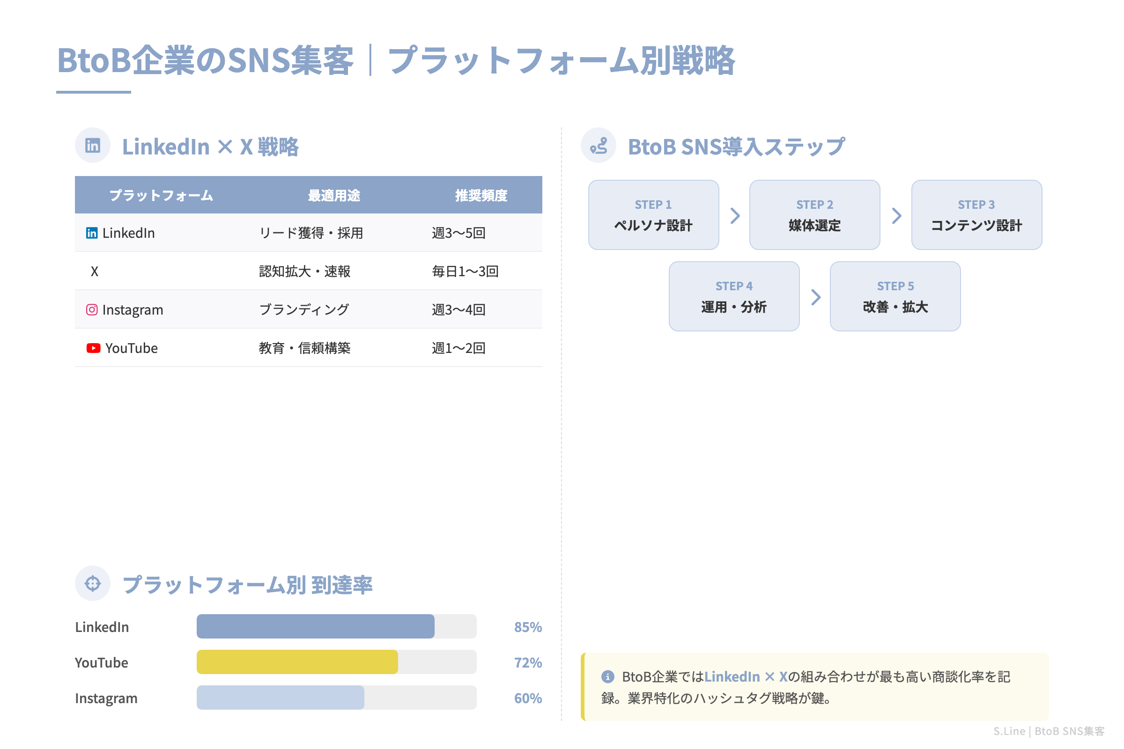Toggle the STEP 4 運用・分析 card
The height and width of the screenshot is (749, 1124).
(x=734, y=296)
